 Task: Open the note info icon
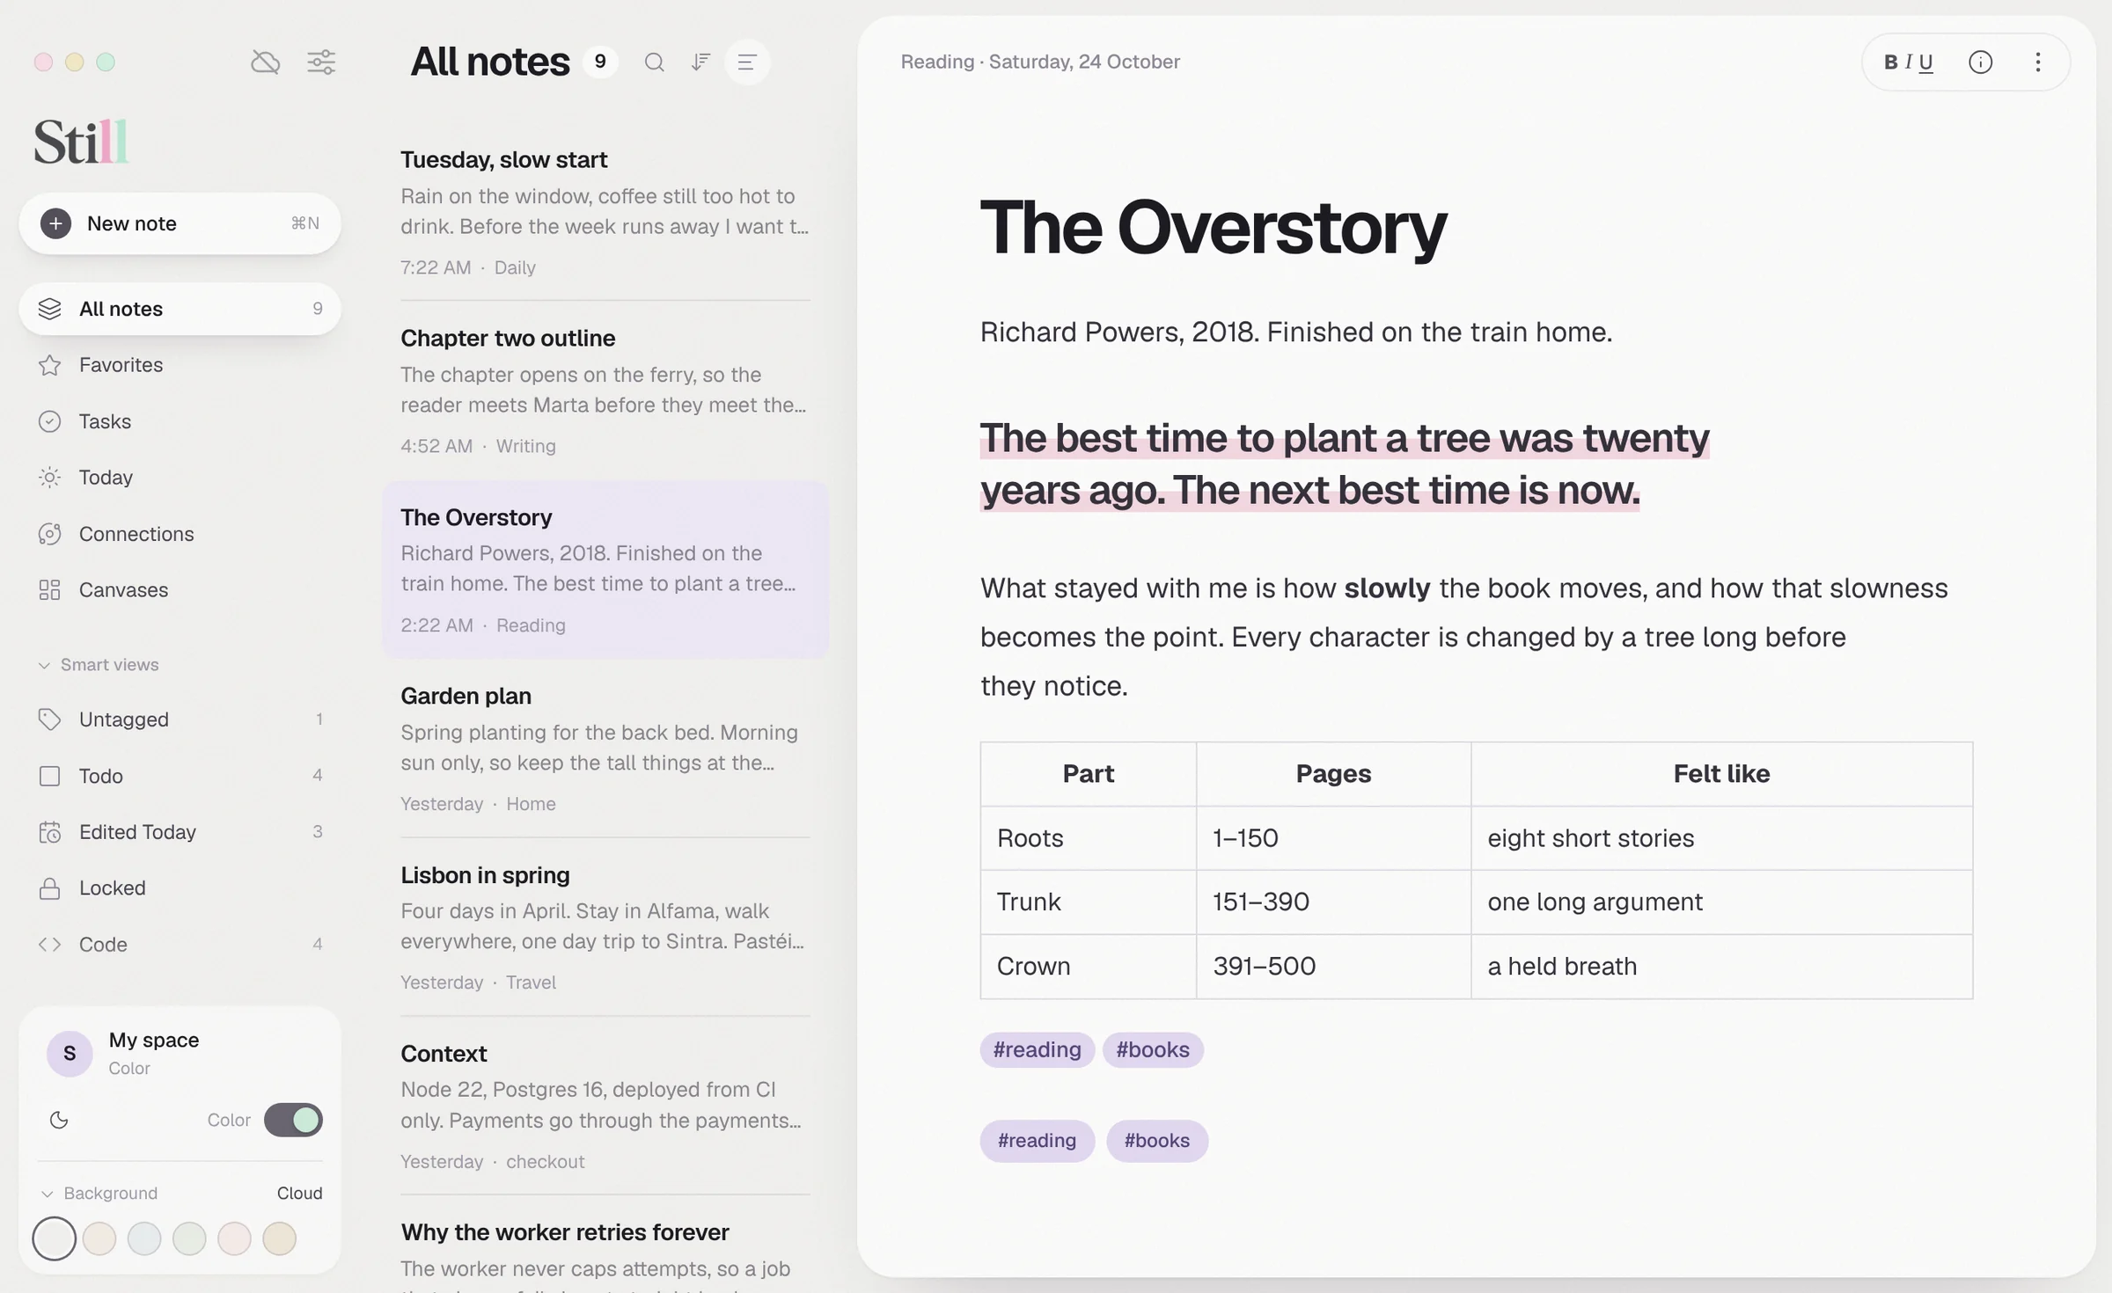click(x=1980, y=62)
